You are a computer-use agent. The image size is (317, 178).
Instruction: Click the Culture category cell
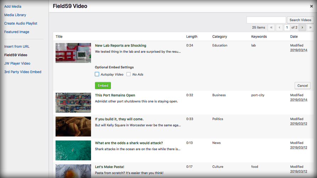[218, 167]
